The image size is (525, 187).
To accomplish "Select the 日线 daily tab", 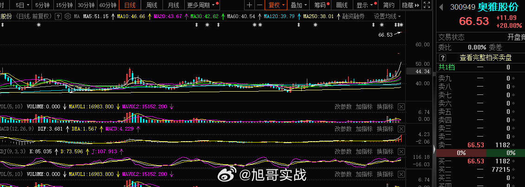I will point(130,5).
